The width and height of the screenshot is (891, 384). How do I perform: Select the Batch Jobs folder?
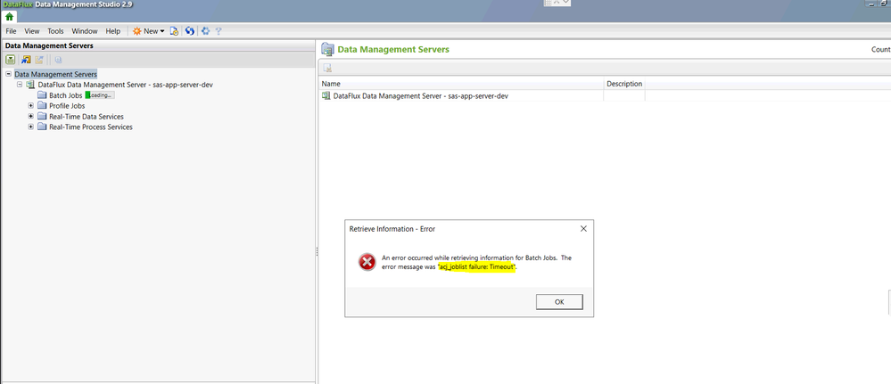(x=66, y=94)
